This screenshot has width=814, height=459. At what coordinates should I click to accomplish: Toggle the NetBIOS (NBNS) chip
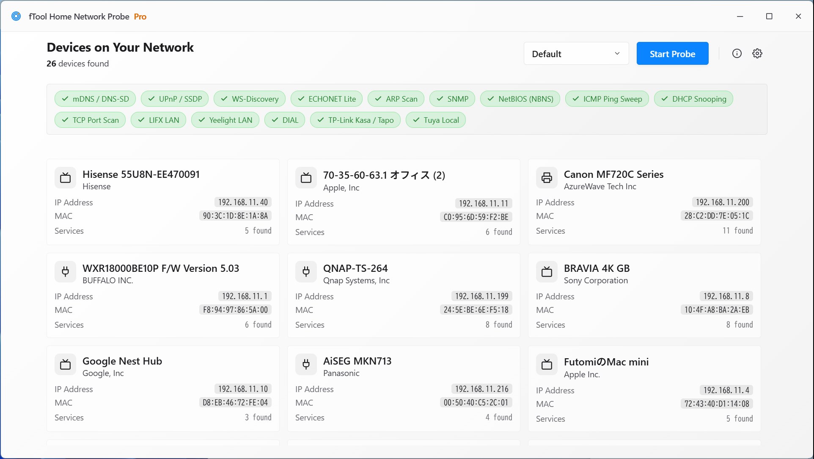[x=520, y=99]
